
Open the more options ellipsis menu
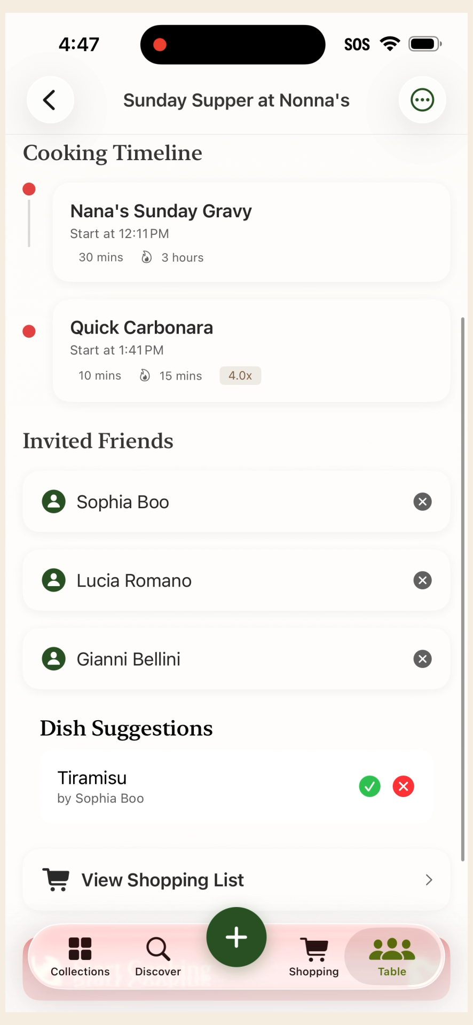(x=422, y=100)
